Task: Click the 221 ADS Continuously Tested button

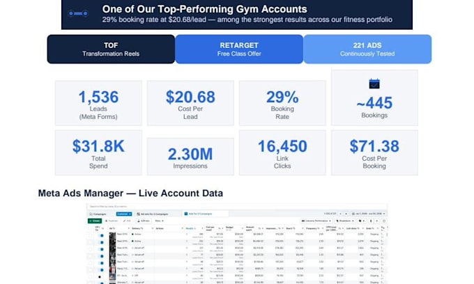Action: [x=367, y=49]
